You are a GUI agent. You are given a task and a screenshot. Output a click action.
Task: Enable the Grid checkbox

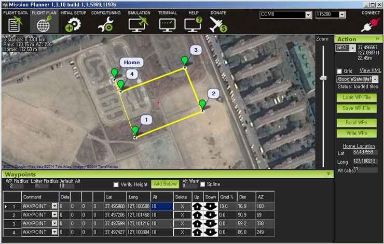[x=339, y=71]
